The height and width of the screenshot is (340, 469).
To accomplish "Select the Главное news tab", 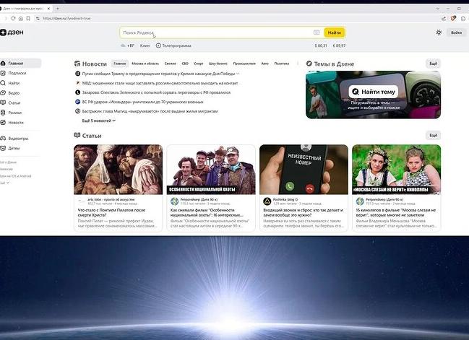I will (x=120, y=64).
